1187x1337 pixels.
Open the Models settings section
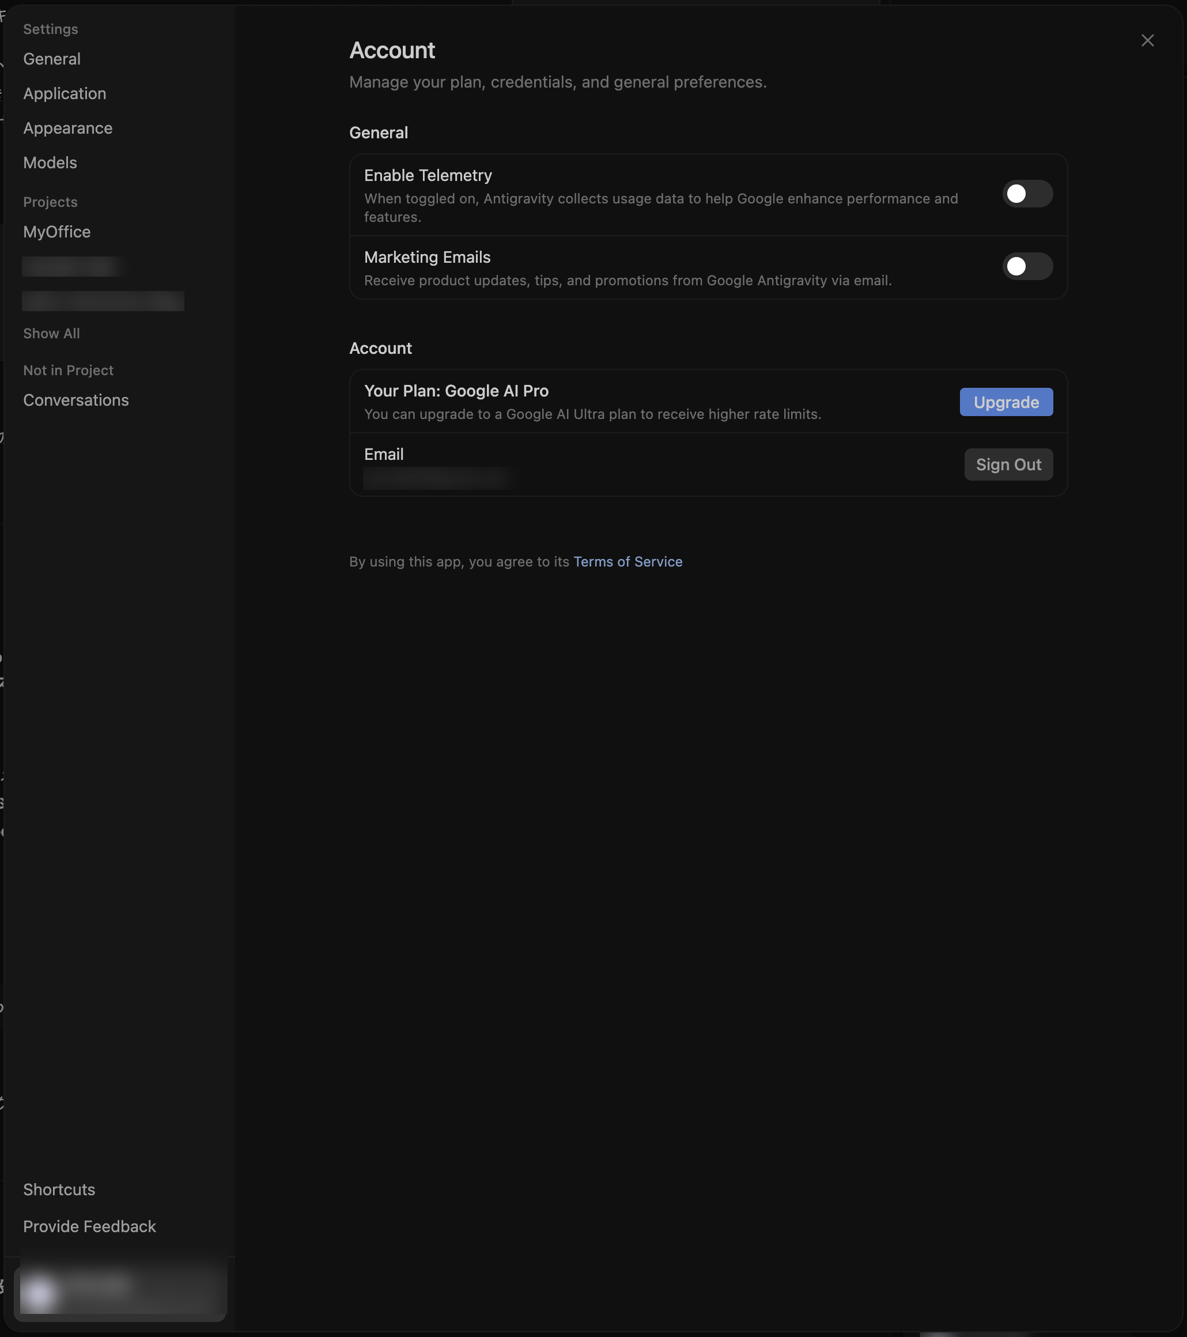pos(50,163)
